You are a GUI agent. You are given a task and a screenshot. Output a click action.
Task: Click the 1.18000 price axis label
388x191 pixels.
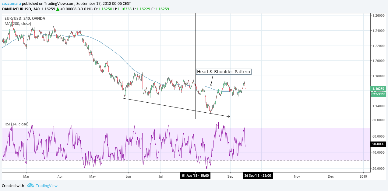click(x=379, y=76)
